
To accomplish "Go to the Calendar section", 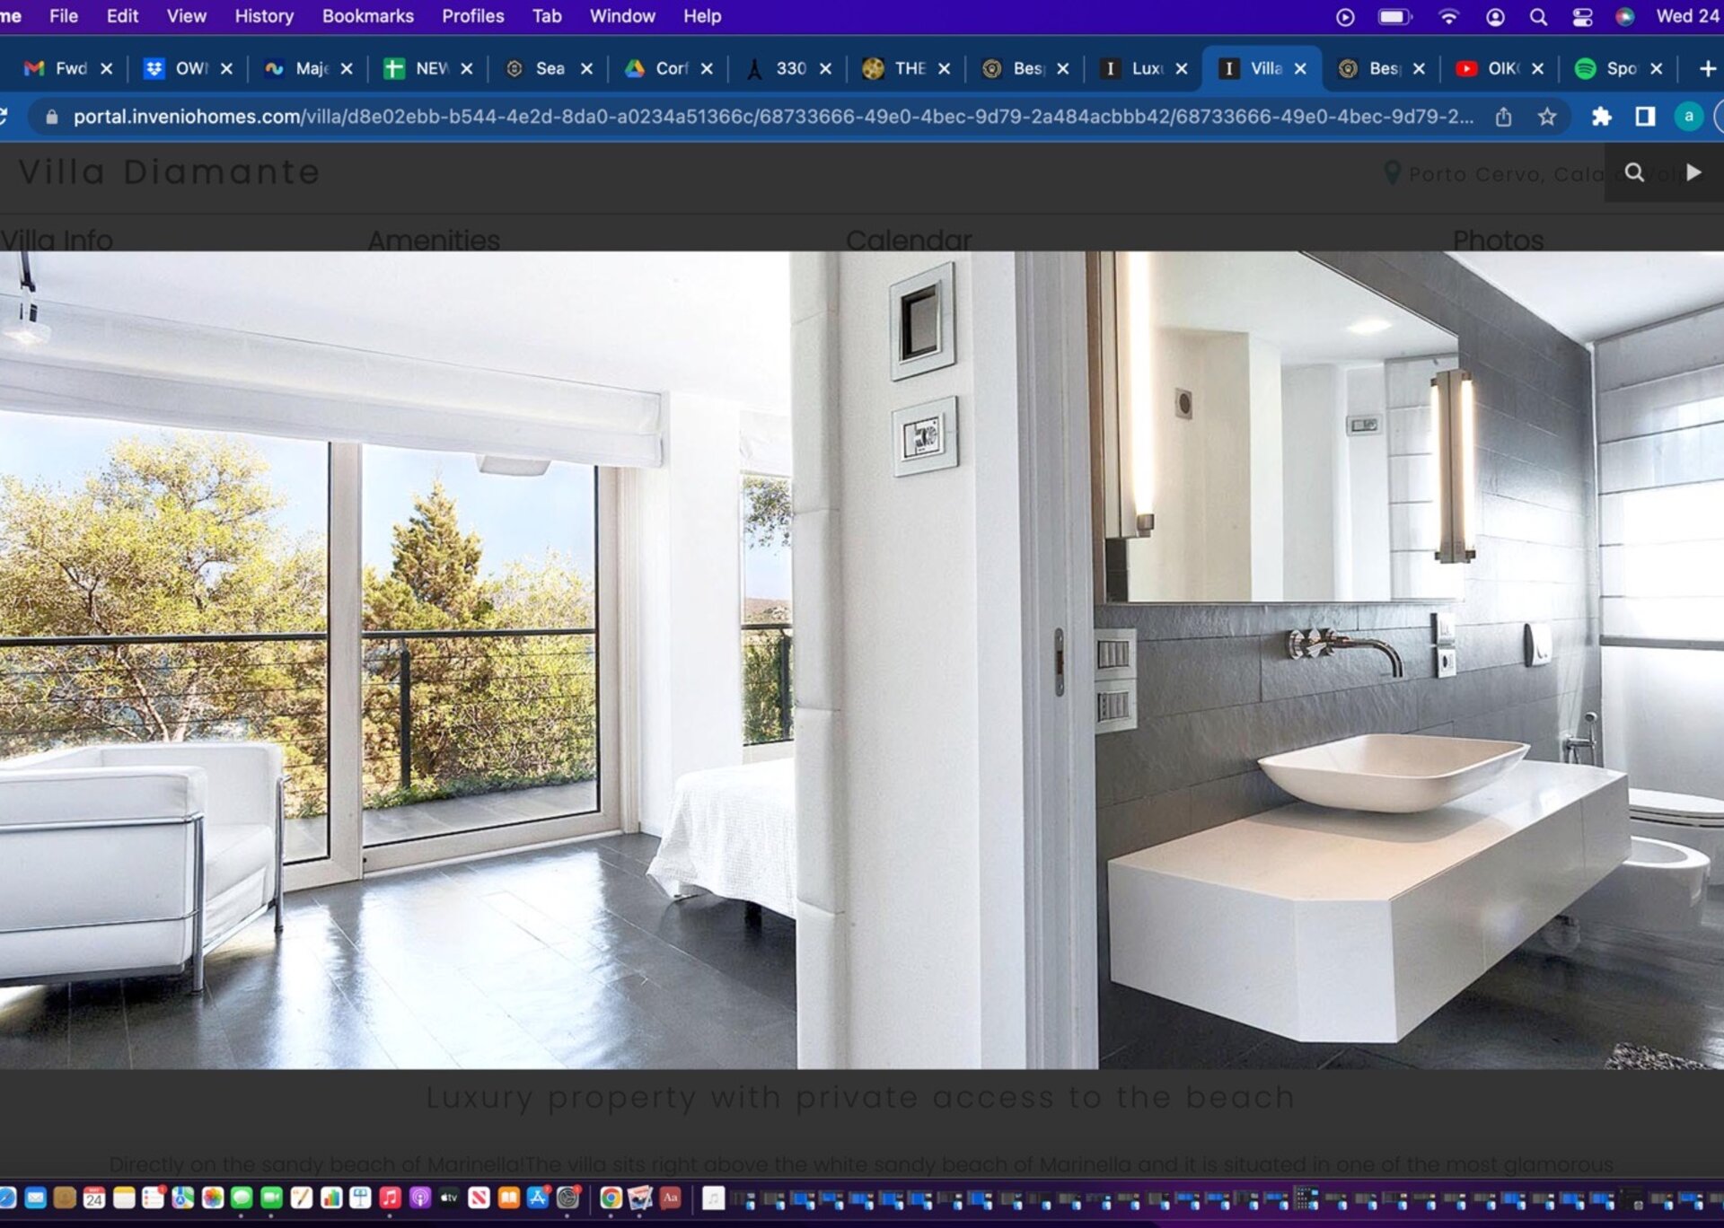I will 909,240.
